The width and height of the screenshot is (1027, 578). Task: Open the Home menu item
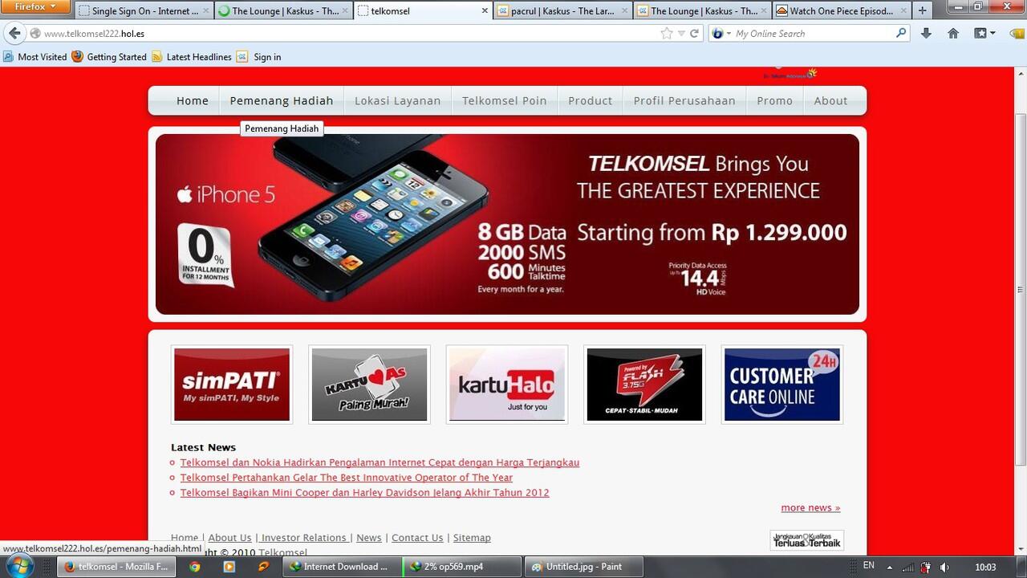coord(193,101)
